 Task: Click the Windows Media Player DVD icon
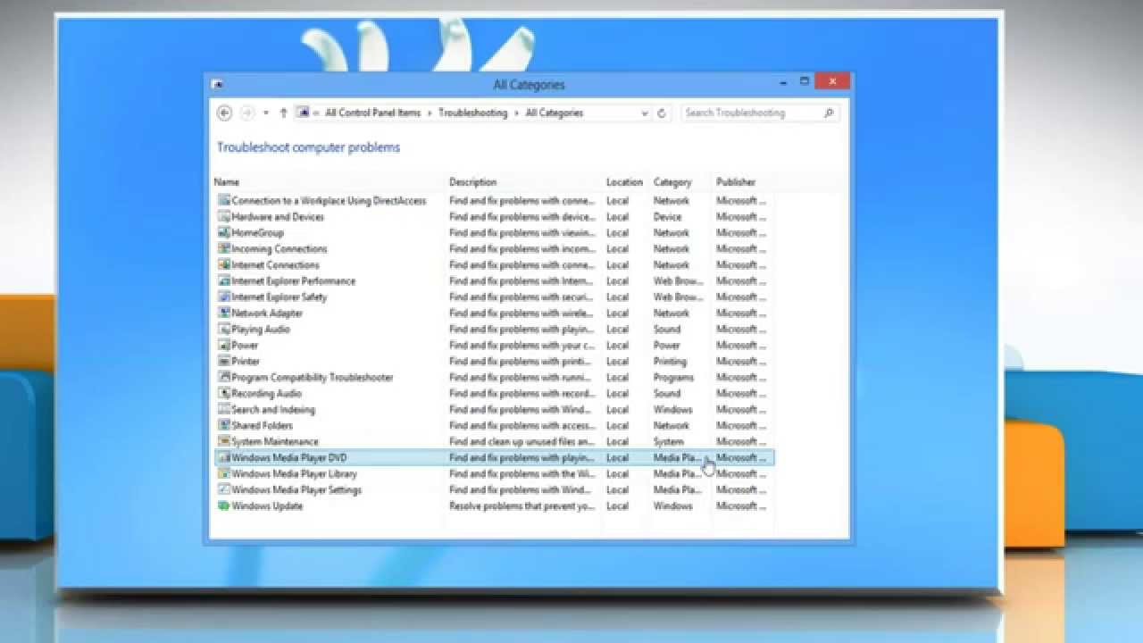(224, 458)
